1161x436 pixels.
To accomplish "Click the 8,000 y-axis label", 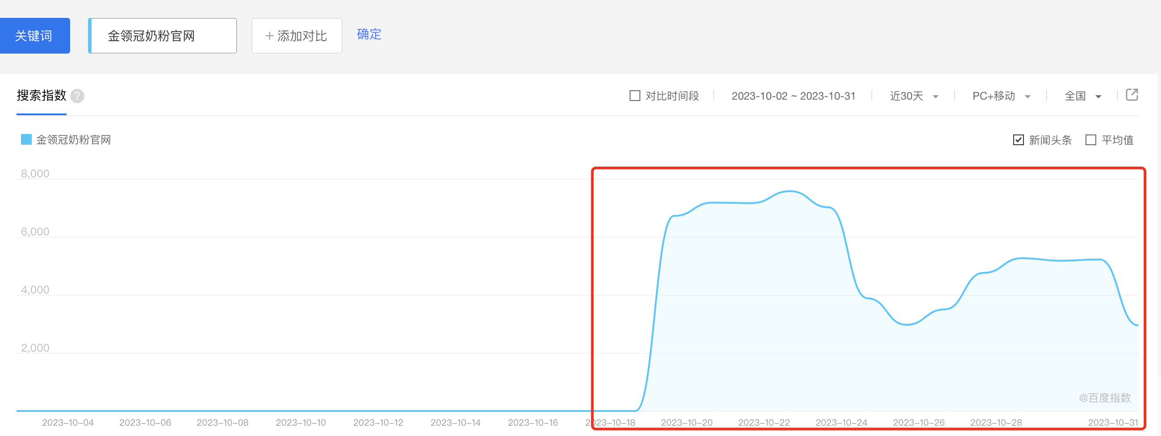I will (x=35, y=174).
